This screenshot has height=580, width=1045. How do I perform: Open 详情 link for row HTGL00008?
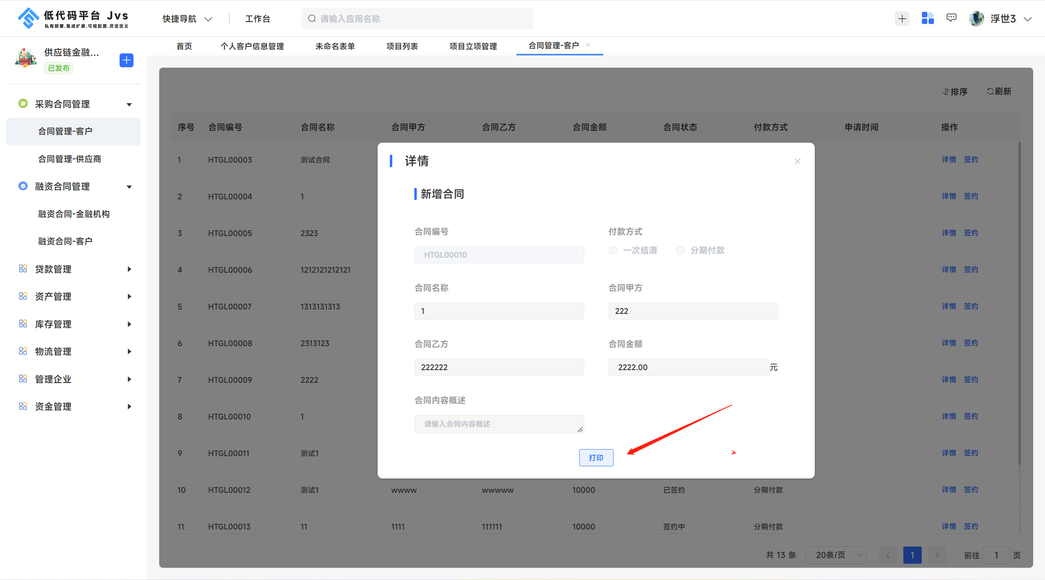(x=949, y=343)
